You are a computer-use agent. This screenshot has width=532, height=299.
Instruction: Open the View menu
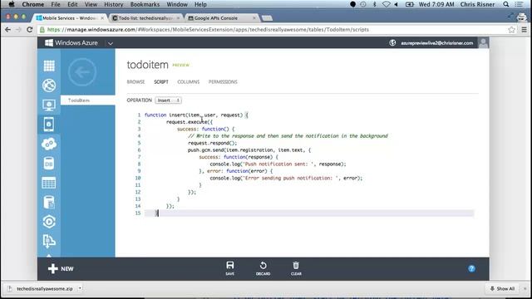click(91, 4)
